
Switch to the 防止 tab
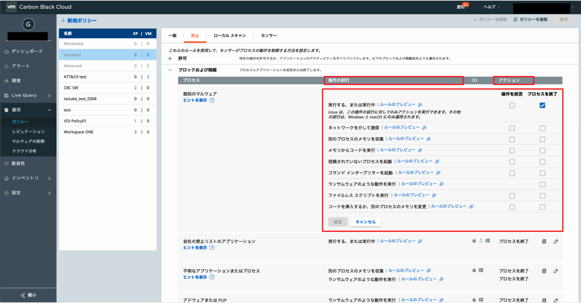(195, 35)
